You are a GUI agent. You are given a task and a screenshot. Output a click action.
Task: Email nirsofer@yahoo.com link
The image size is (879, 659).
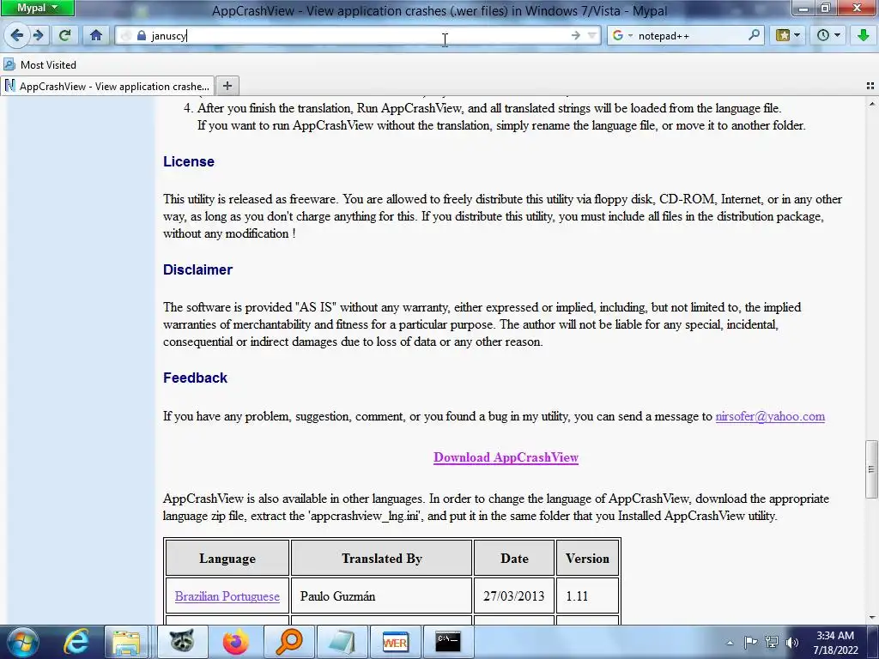tap(770, 416)
